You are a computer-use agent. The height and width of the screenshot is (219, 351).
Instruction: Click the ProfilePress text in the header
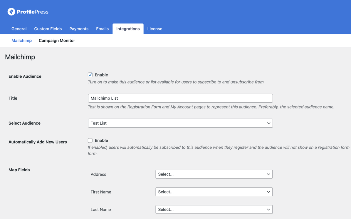[32, 12]
